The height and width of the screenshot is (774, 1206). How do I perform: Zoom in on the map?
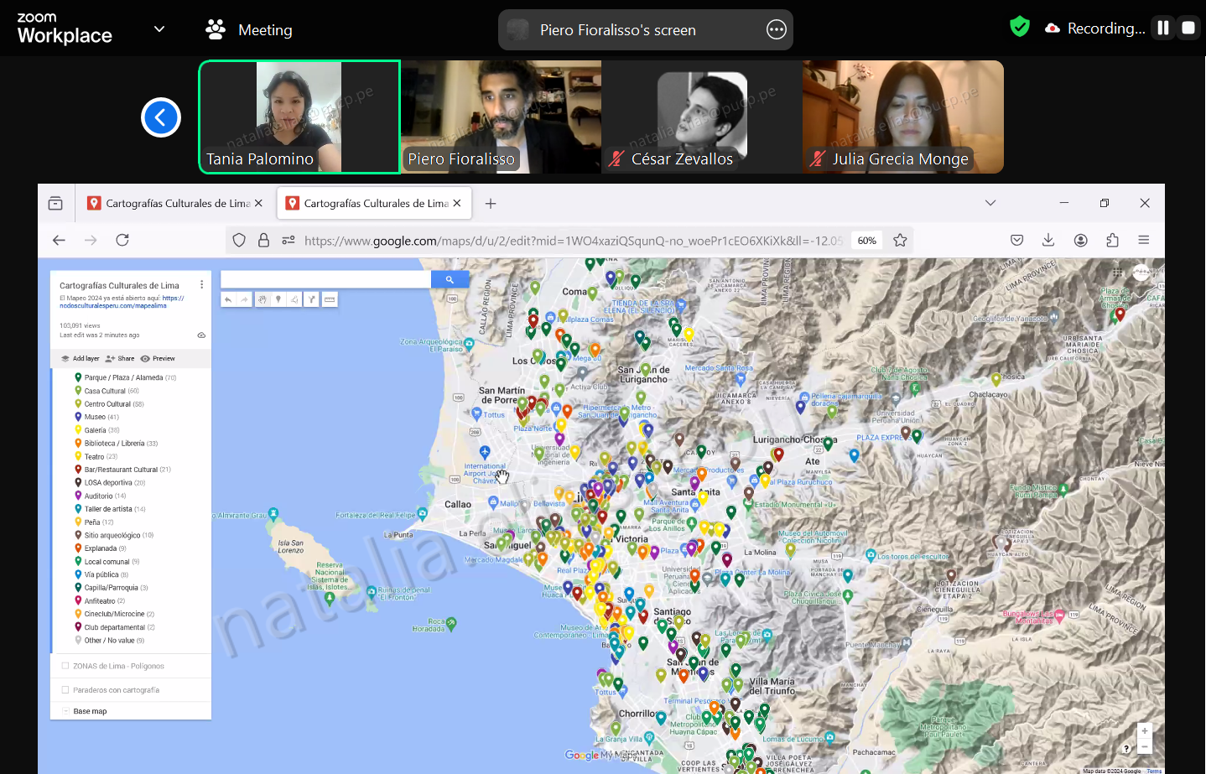pos(1144,730)
